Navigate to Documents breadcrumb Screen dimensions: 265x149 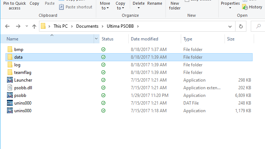(87, 26)
